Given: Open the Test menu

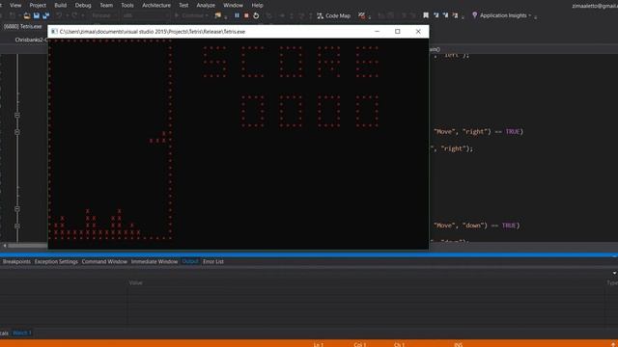Looking at the screenshot, I should [x=183, y=5].
